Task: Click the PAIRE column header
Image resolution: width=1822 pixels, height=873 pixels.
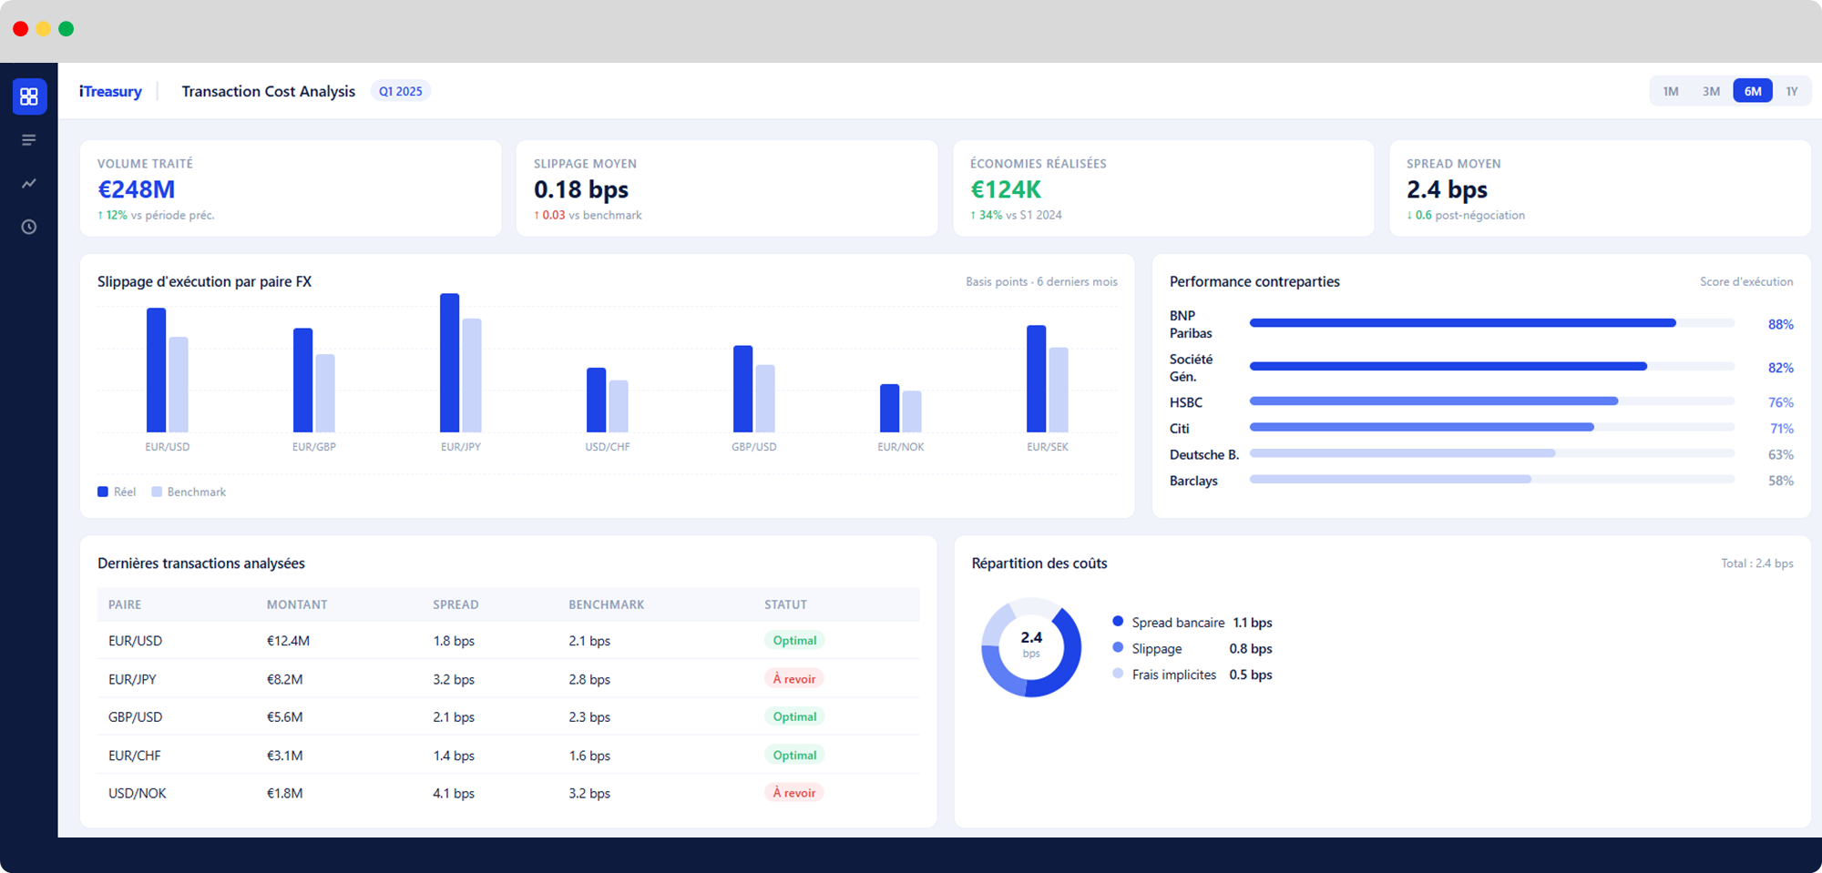Action: (125, 604)
